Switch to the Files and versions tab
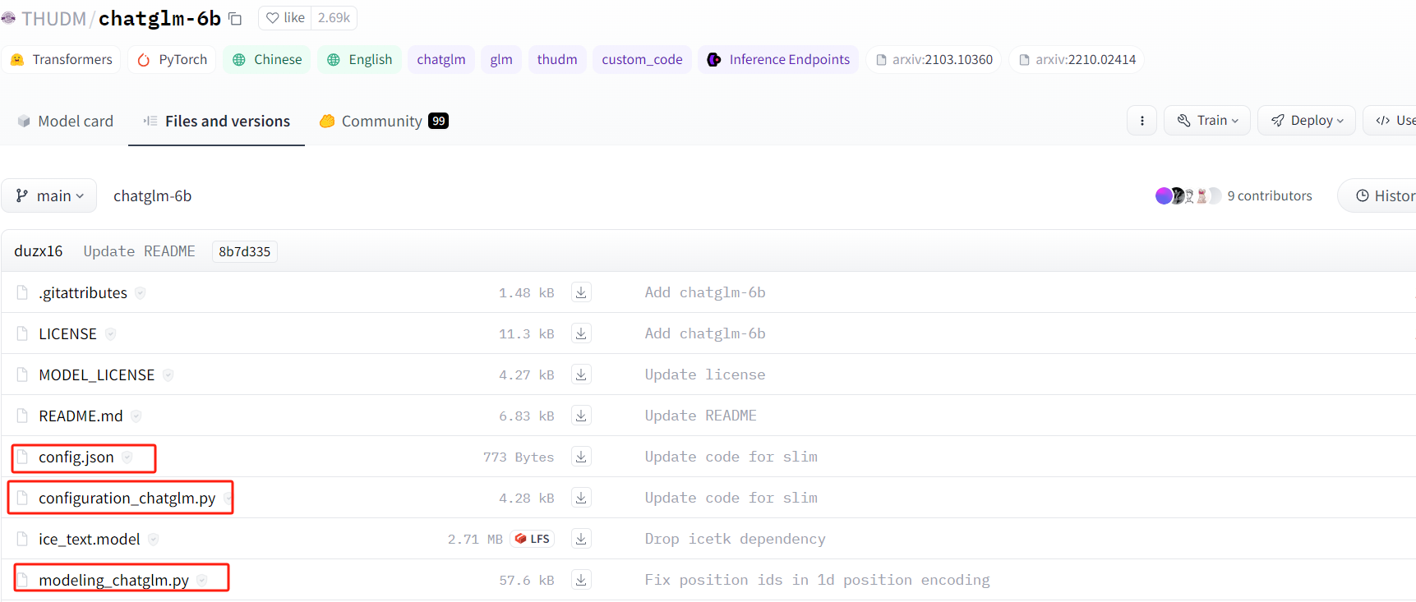 [x=216, y=121]
